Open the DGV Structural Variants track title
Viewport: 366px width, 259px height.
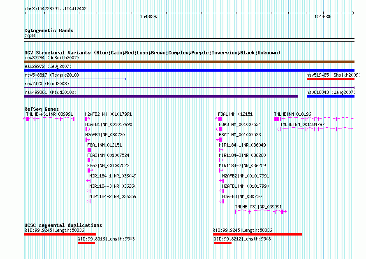pos(152,53)
